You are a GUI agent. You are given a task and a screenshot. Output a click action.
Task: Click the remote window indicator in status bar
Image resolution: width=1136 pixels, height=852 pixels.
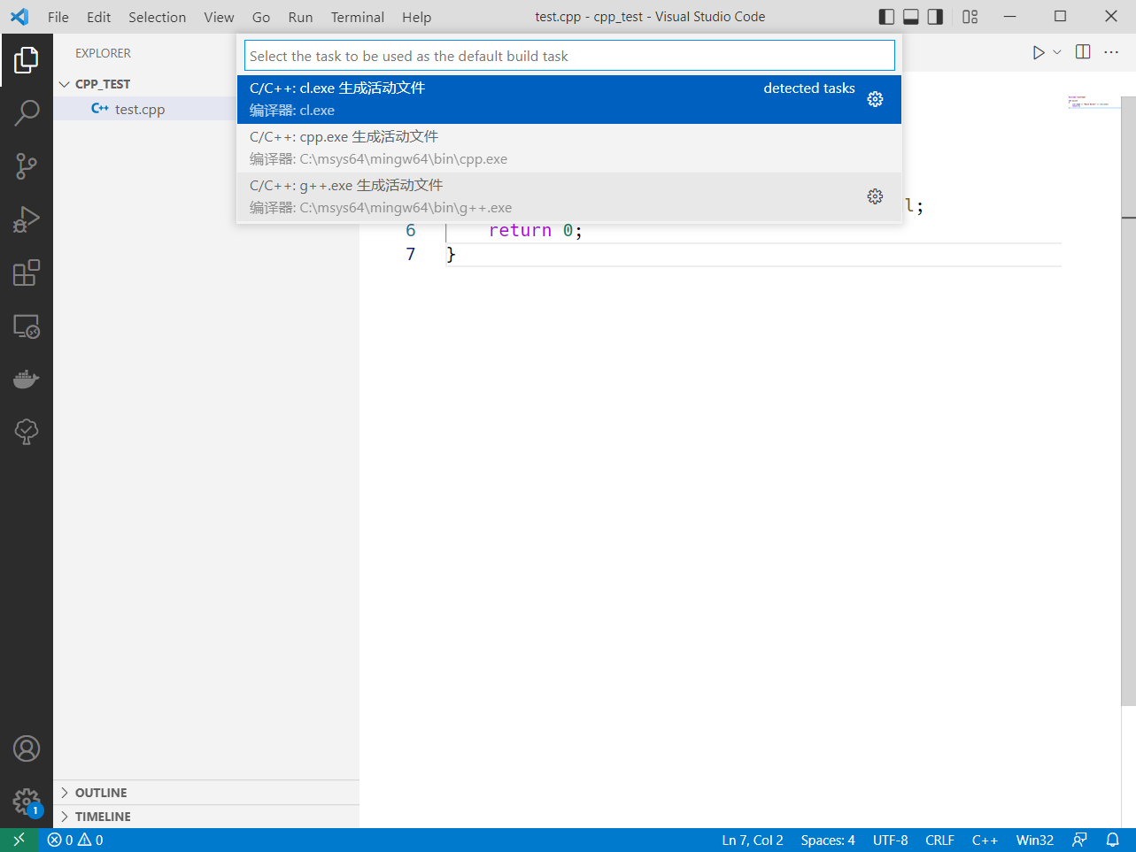pyautogui.click(x=19, y=840)
